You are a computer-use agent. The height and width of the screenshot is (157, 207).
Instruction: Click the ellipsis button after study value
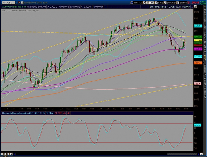coord(192,7)
